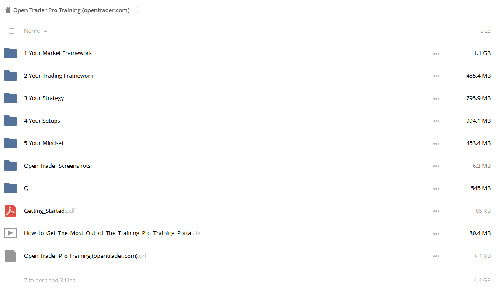Screen dimensions: 498x288
Task: Open more options for 2 Your Trading Framework
Action: tap(436, 76)
